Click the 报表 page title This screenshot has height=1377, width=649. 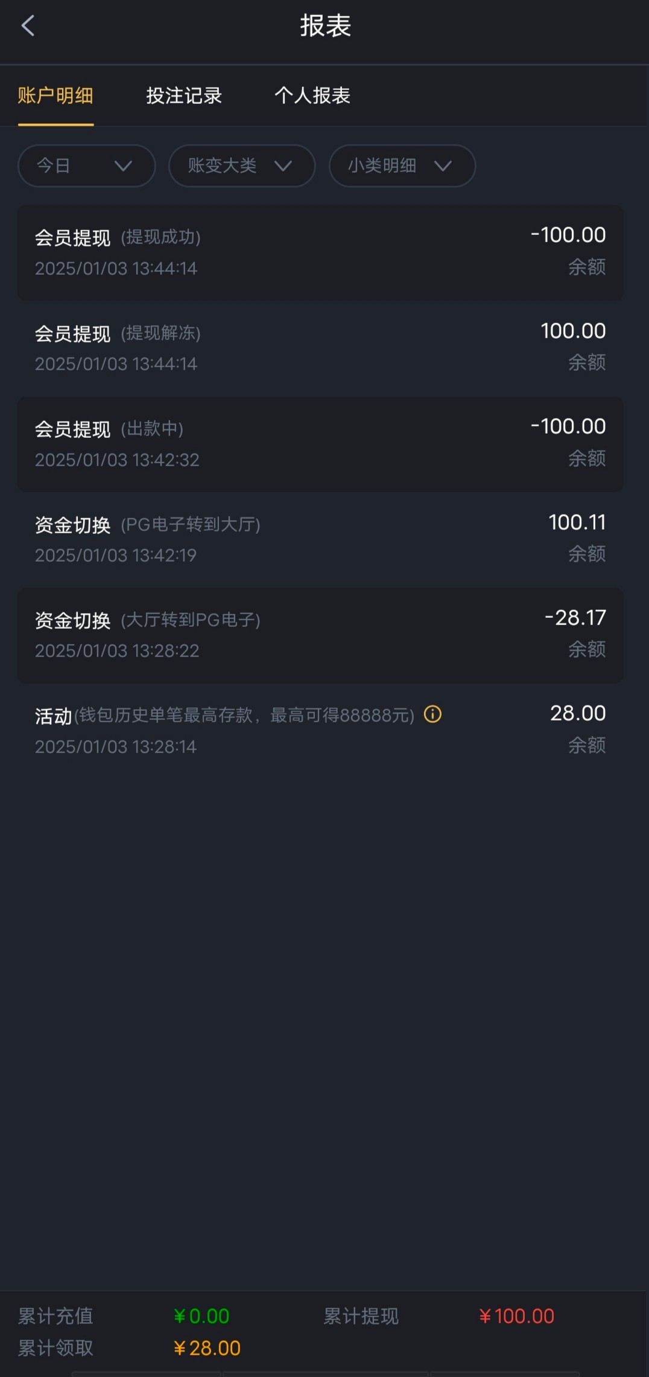pos(325,26)
